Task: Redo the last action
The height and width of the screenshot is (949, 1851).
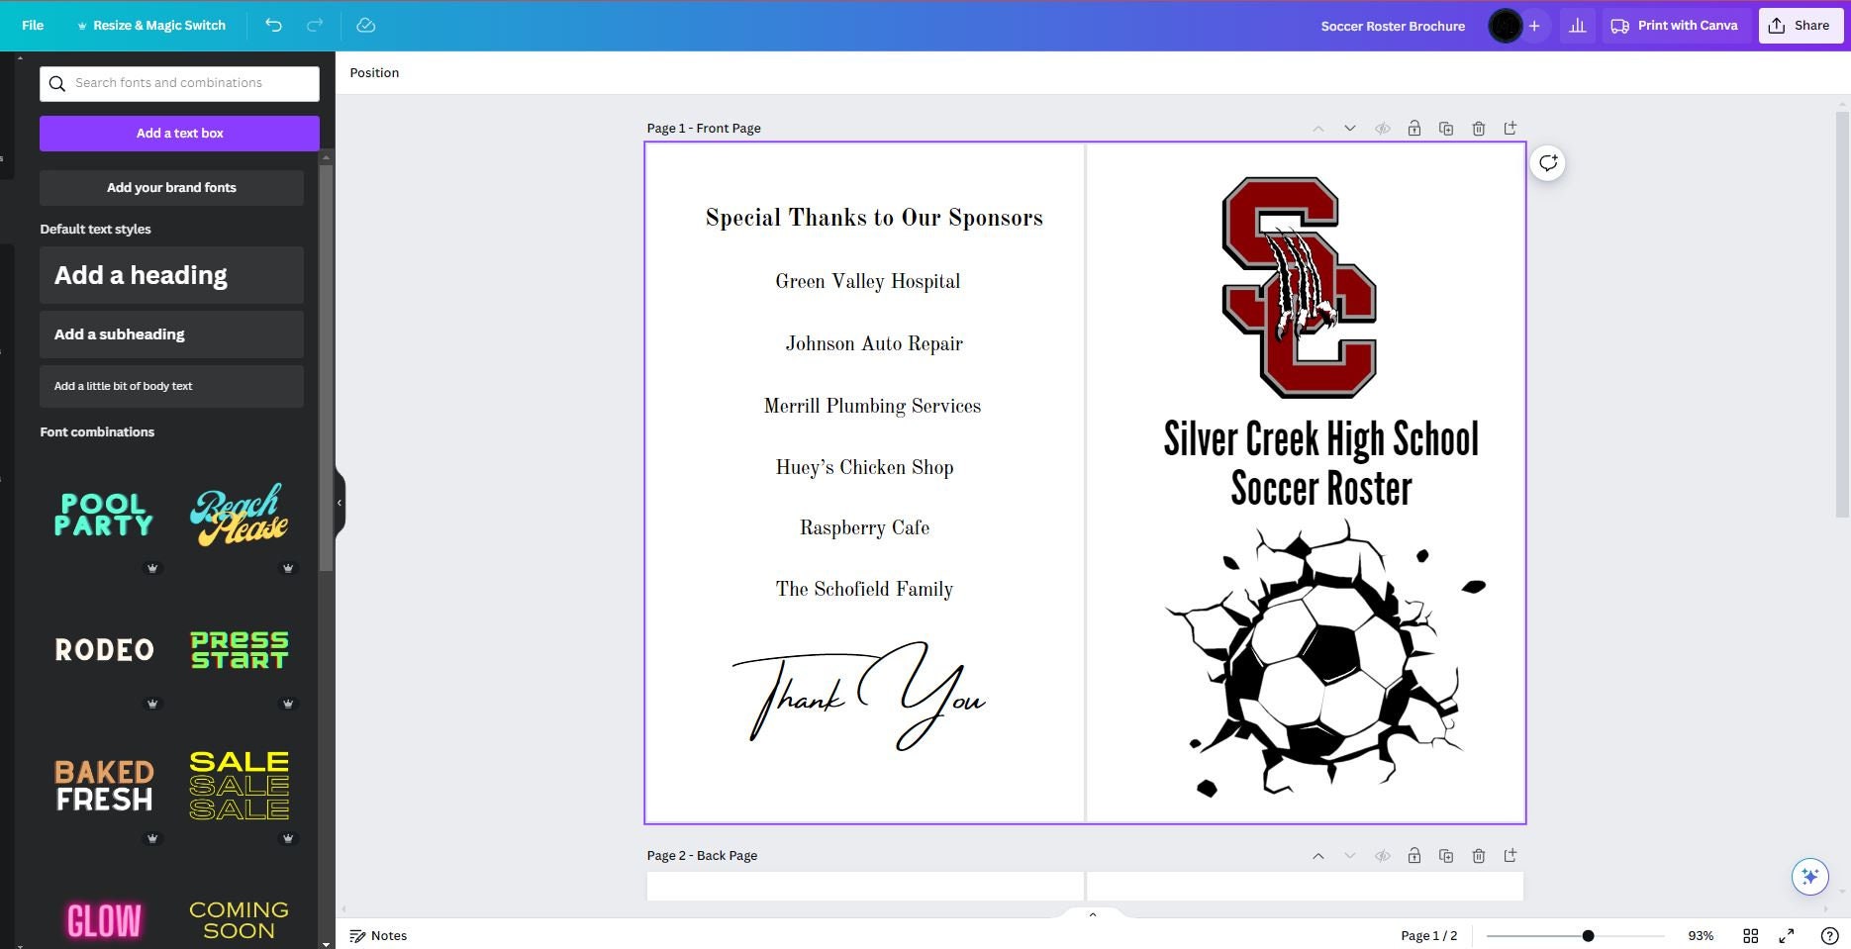Action: tap(314, 25)
